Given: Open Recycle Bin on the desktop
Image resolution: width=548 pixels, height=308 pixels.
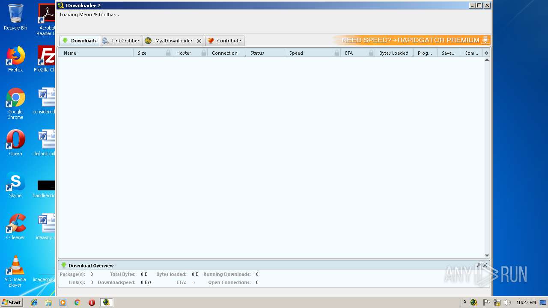Looking at the screenshot, I should (15, 18).
